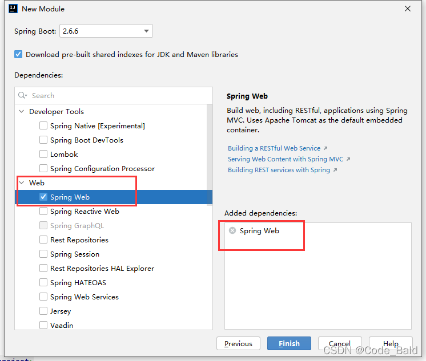Click the Spring Boot: label

[x=35, y=31]
